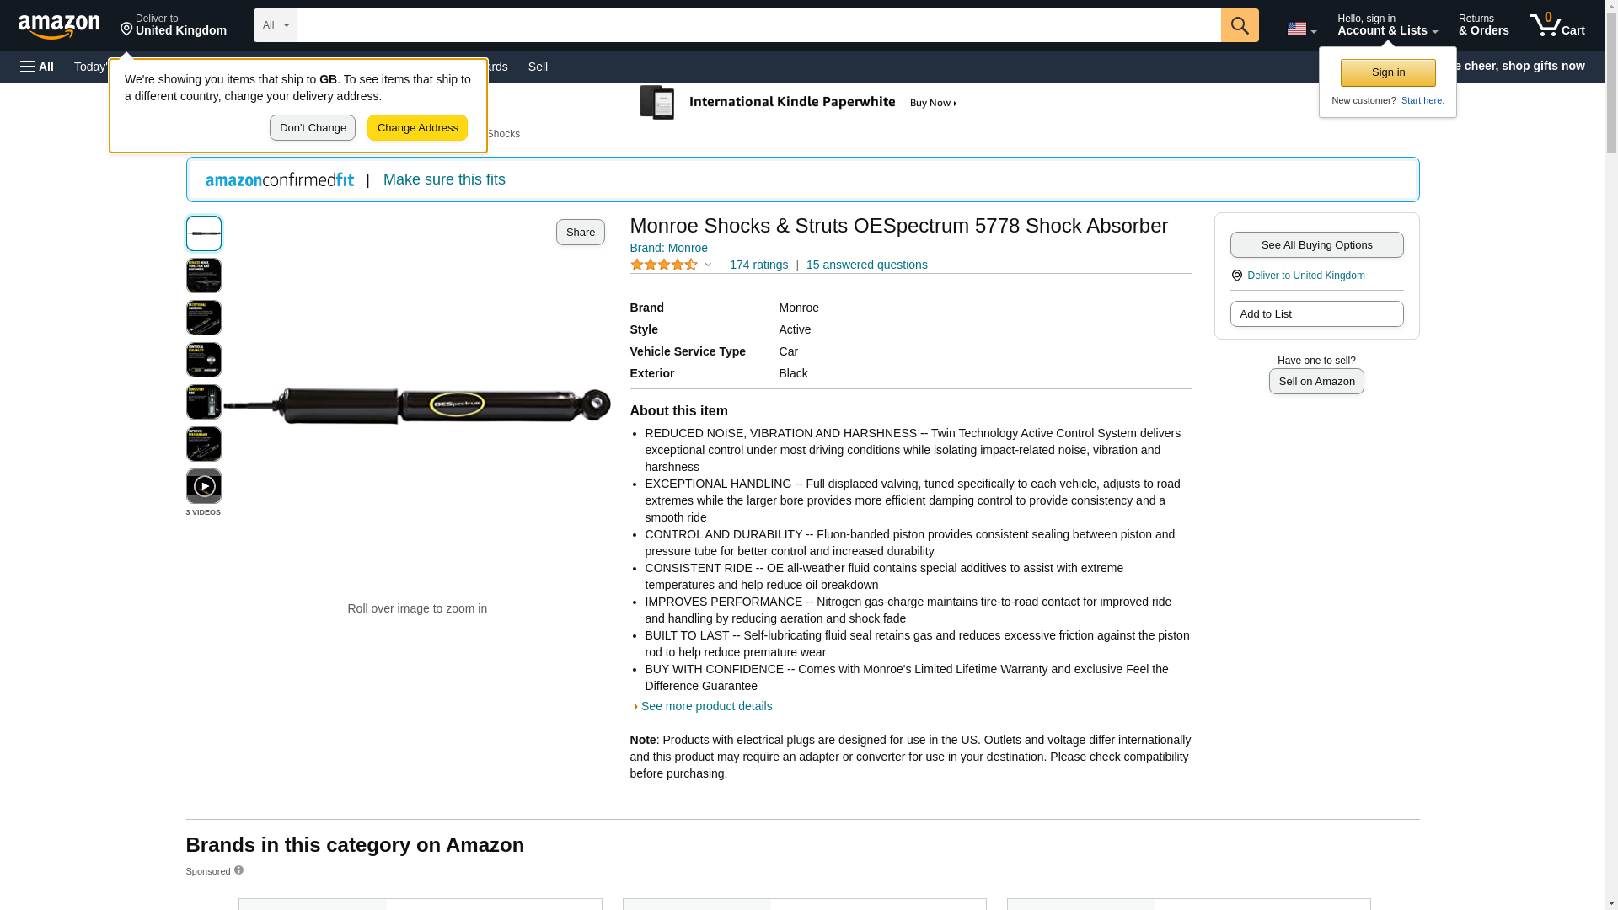
Task: Select the first product image thumbnail
Action: click(204, 233)
